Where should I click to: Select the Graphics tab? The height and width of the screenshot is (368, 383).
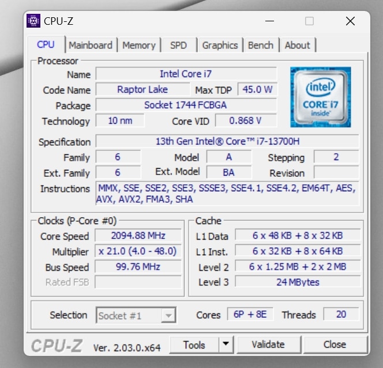(x=220, y=45)
